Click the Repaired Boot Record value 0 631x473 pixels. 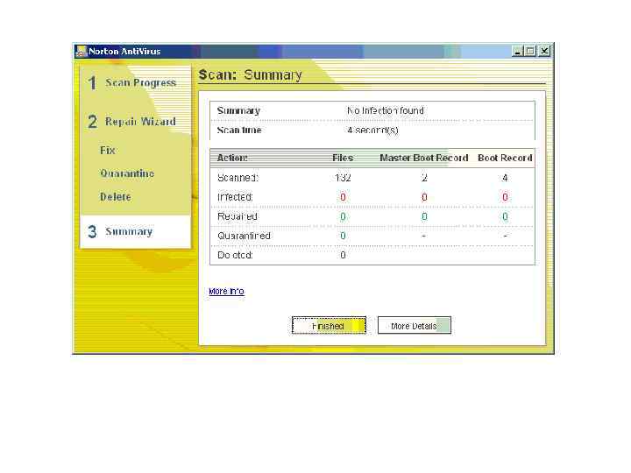click(505, 216)
